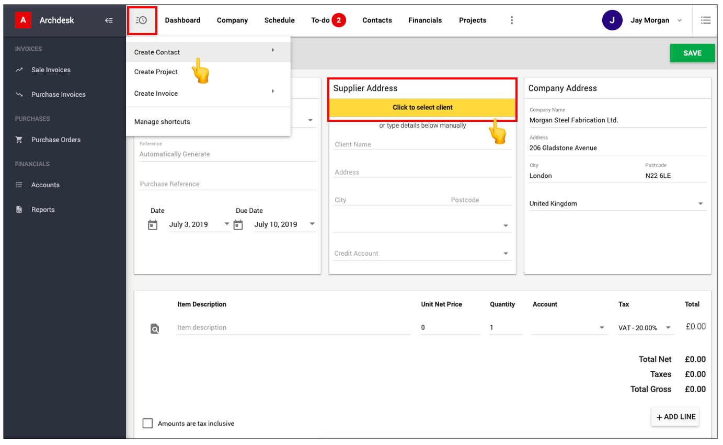
Task: Edit the London city field
Action: pyautogui.click(x=586, y=176)
